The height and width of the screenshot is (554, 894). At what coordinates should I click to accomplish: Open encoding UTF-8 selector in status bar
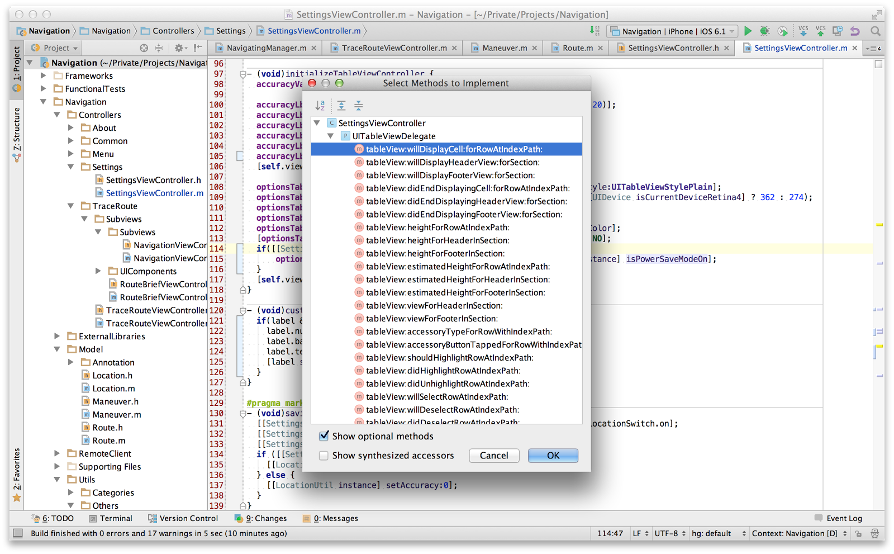pos(670,533)
